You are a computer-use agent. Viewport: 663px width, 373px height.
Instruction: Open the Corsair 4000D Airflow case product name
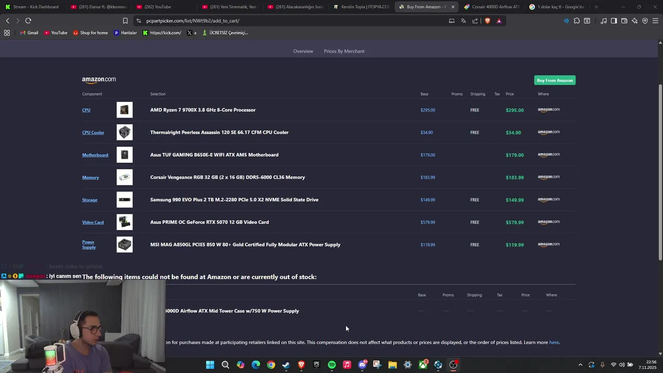[x=232, y=311]
